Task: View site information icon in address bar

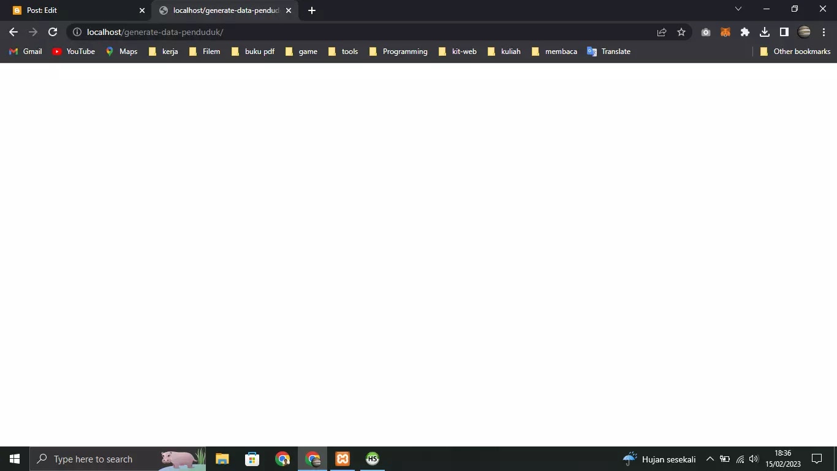Action: pyautogui.click(x=77, y=32)
